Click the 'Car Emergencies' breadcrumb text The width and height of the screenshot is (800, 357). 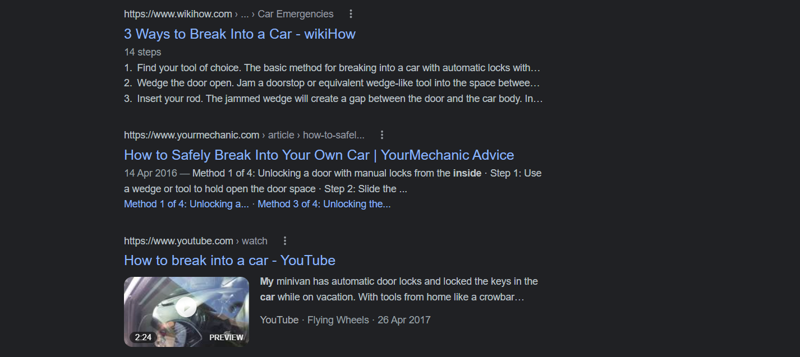296,14
